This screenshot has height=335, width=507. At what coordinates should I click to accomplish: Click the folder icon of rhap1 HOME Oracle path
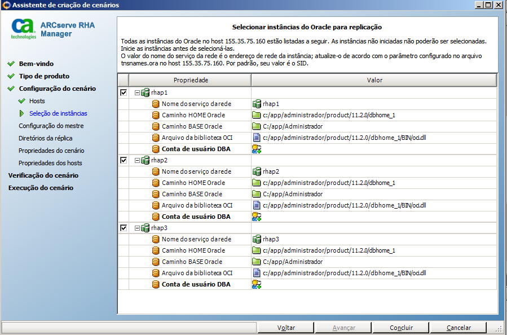pos(257,115)
